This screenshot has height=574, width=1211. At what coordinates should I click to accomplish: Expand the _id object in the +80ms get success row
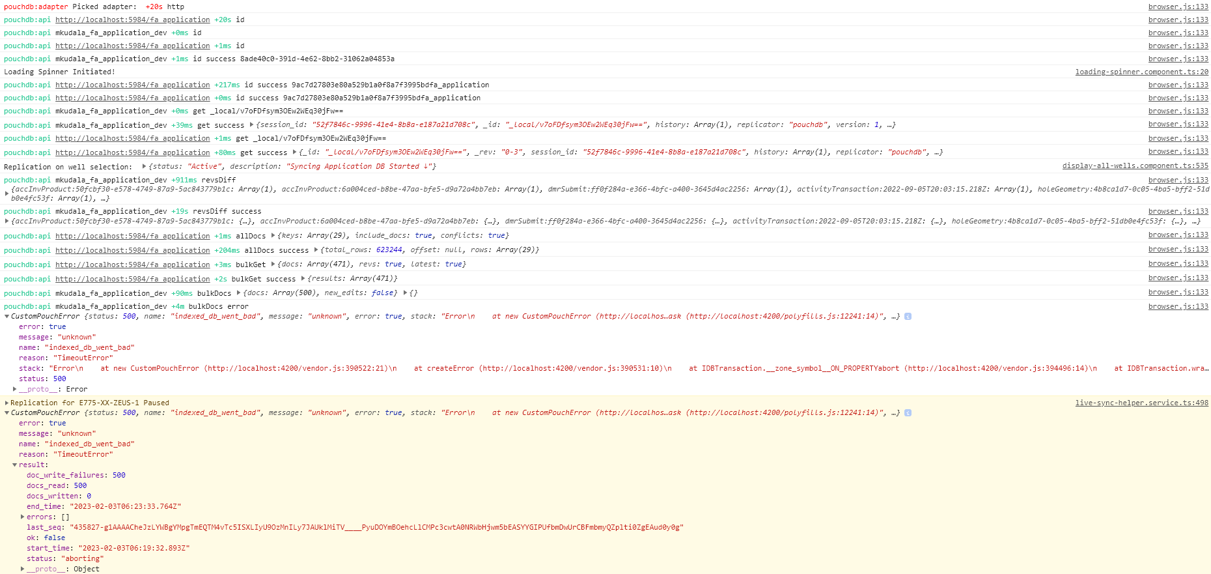click(x=294, y=152)
